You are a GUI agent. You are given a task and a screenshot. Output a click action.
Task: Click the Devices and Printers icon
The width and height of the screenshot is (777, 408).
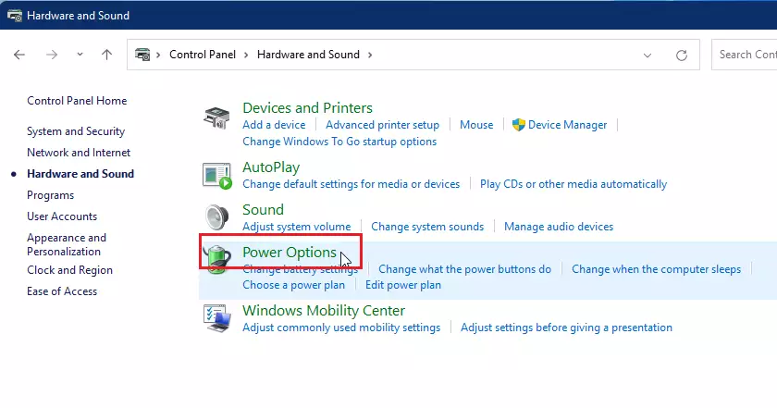tap(216, 117)
